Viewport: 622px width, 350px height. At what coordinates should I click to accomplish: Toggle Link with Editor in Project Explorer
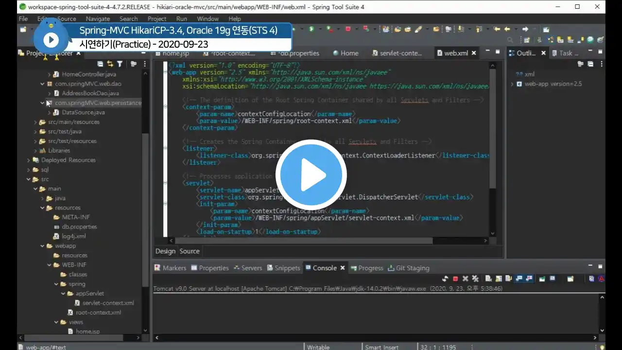point(110,64)
